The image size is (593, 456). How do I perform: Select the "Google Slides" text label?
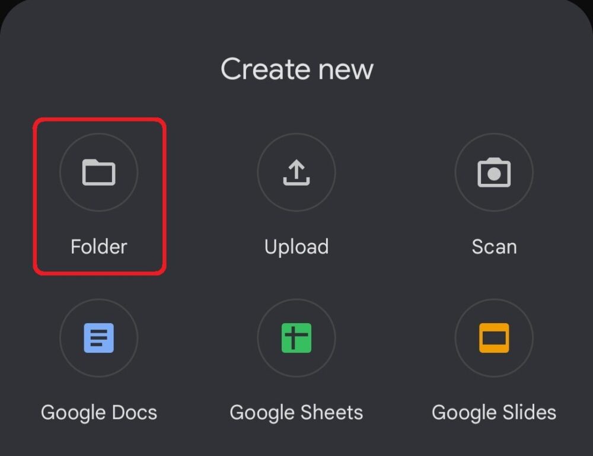coord(494,413)
